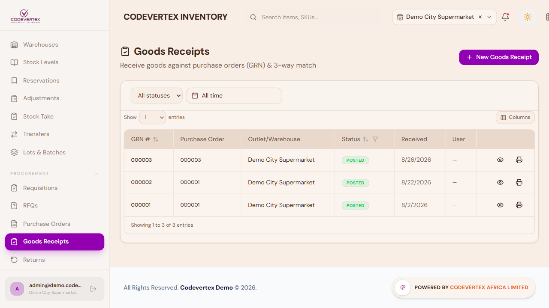The image size is (549, 308).
Task: Change the Show entries count dropdown
Action: point(152,117)
